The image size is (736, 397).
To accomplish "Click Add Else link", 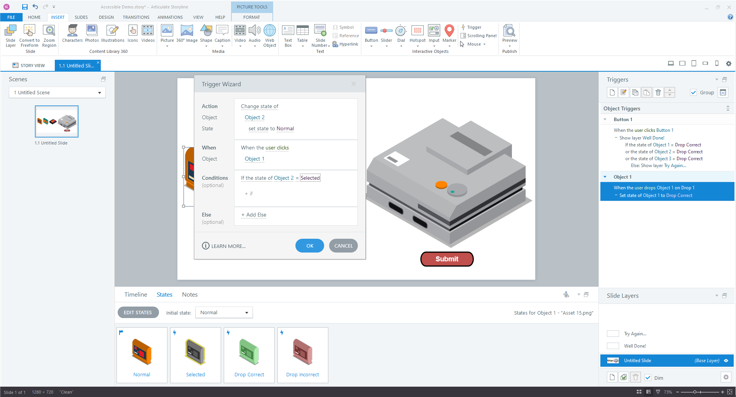I will click(x=254, y=215).
